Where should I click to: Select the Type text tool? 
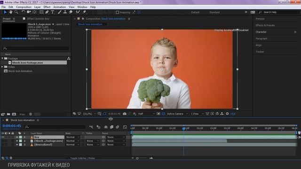point(53,12)
